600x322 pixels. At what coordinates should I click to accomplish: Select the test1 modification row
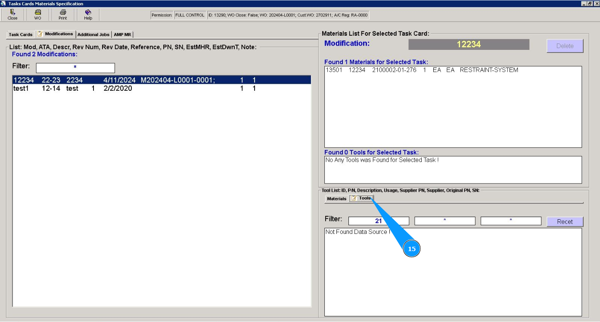tap(162, 89)
